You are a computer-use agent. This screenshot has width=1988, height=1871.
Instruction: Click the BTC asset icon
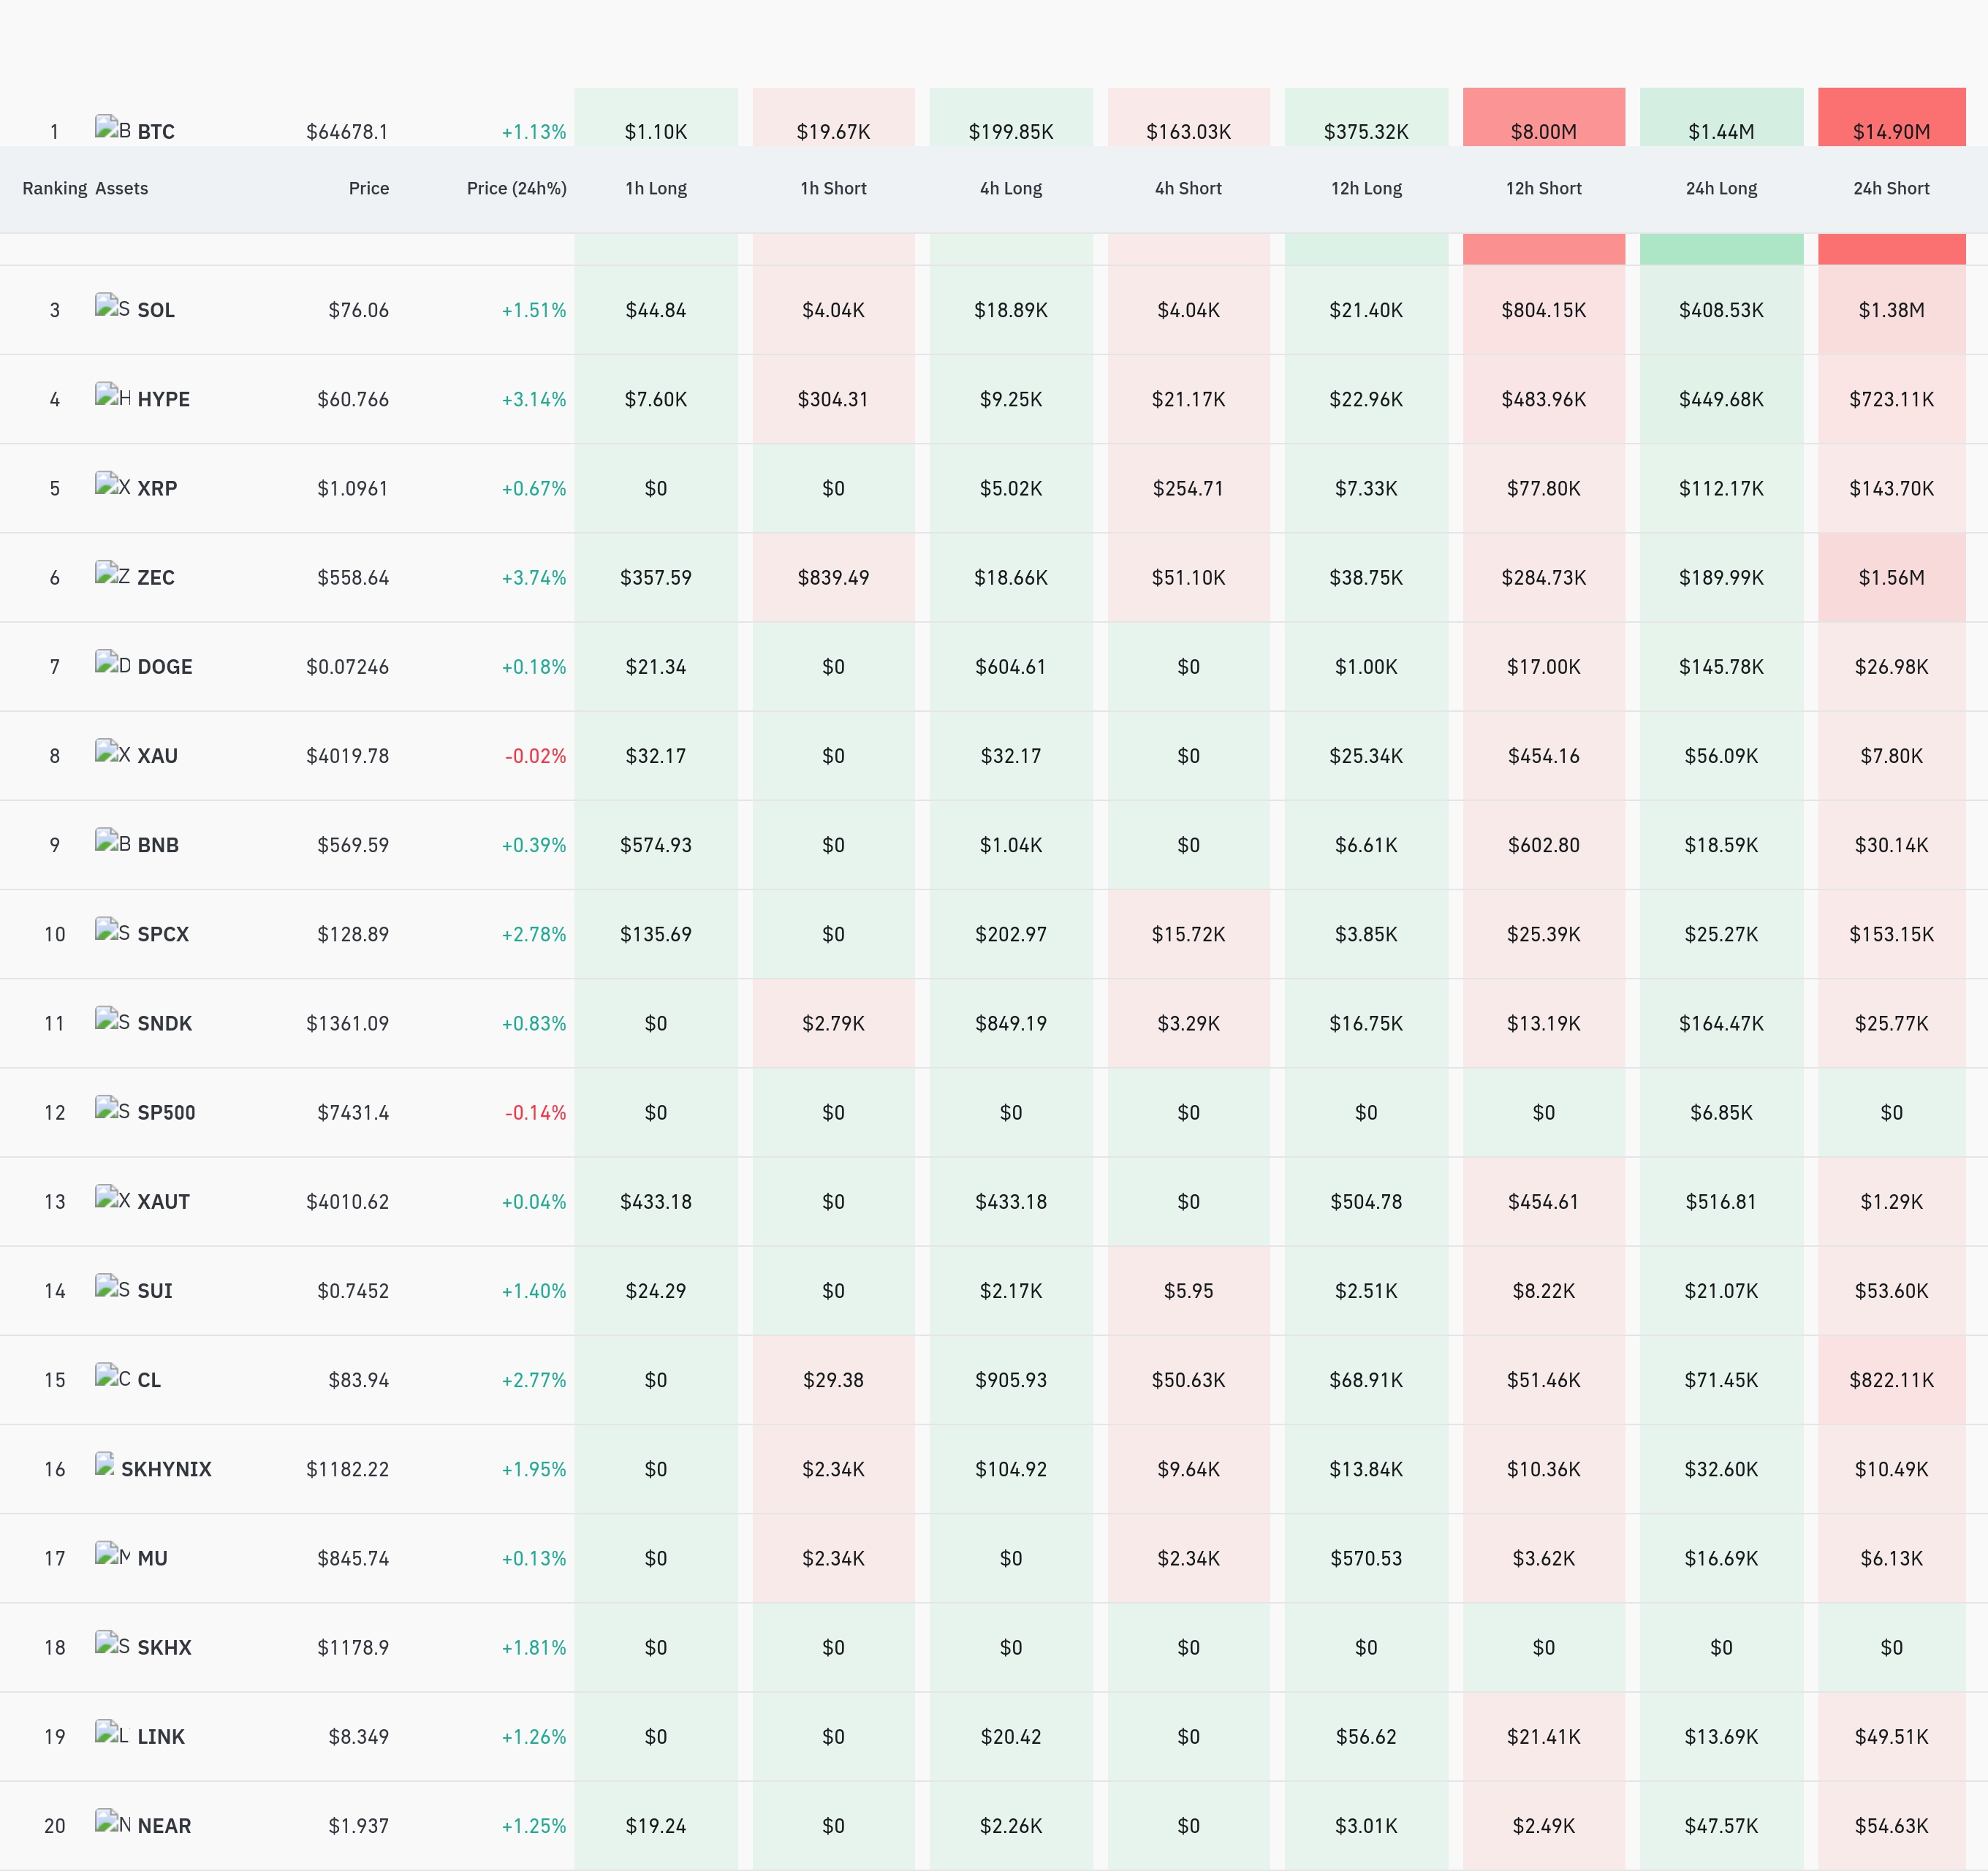(112, 128)
